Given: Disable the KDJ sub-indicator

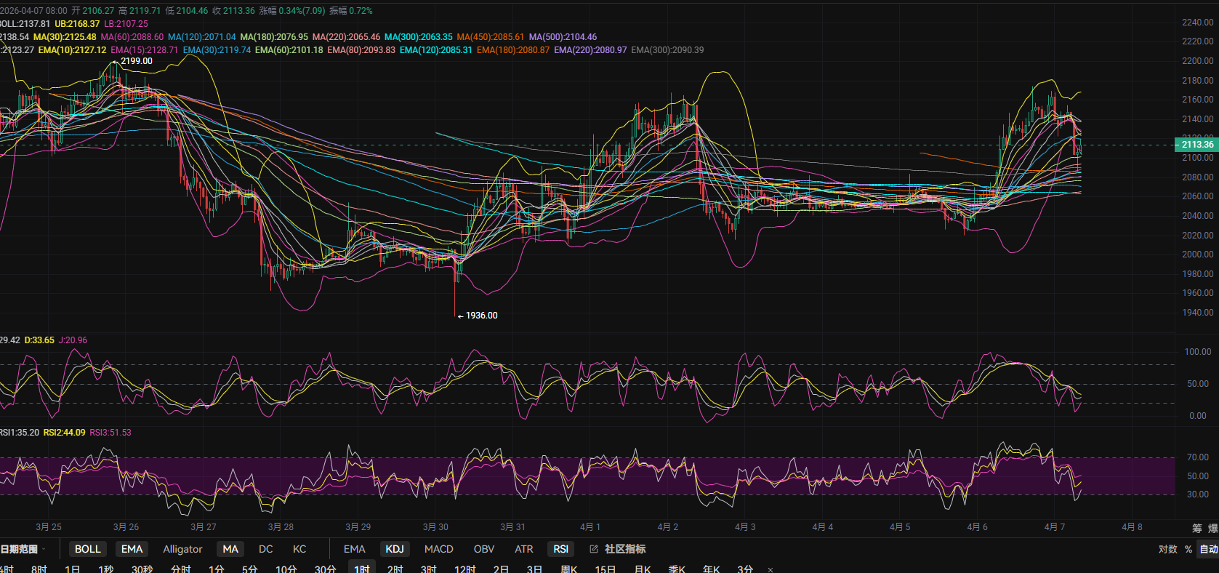Looking at the screenshot, I should point(395,549).
